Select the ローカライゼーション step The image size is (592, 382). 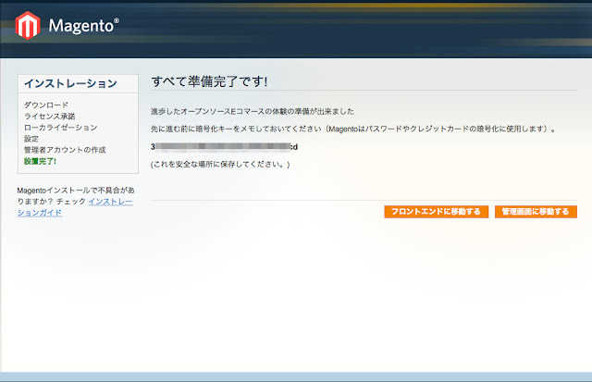(60, 128)
